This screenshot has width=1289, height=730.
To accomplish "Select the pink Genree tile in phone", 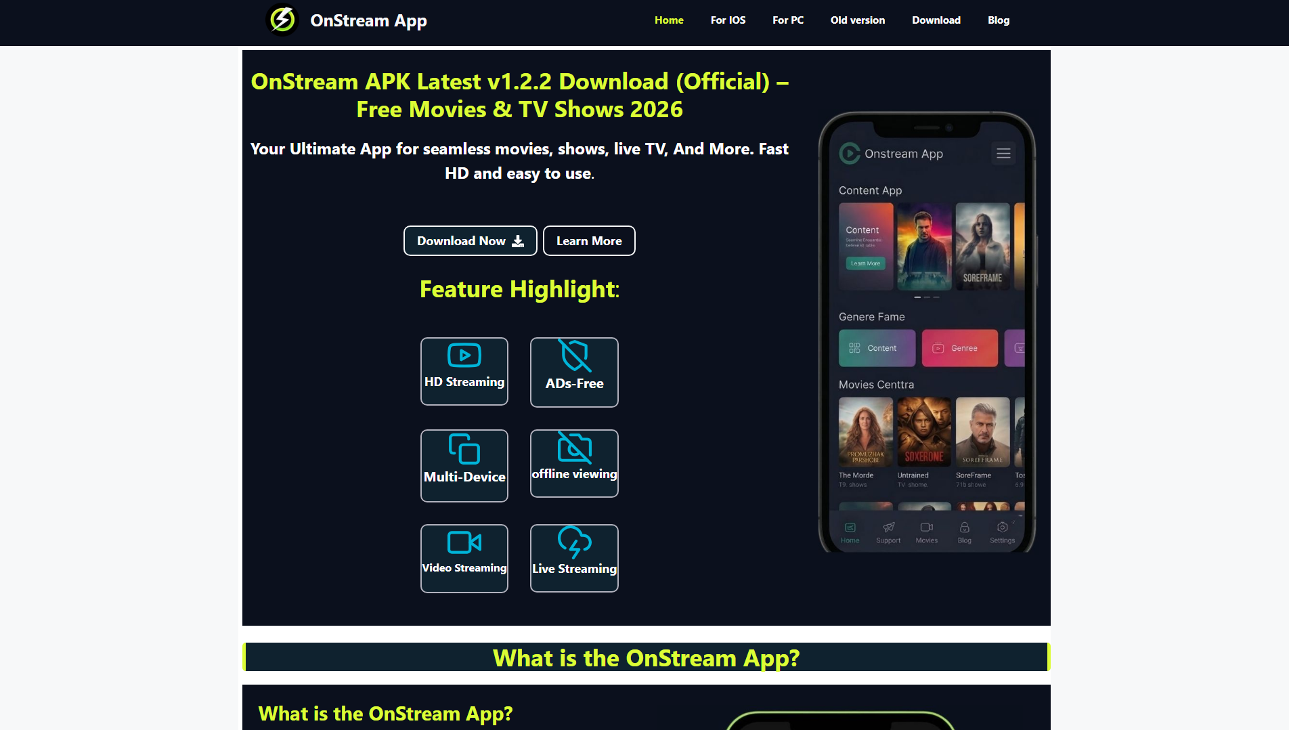I will click(959, 348).
